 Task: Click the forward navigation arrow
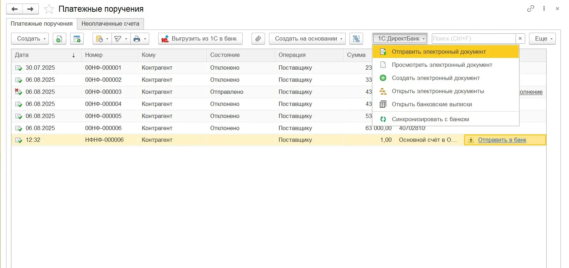[31, 9]
